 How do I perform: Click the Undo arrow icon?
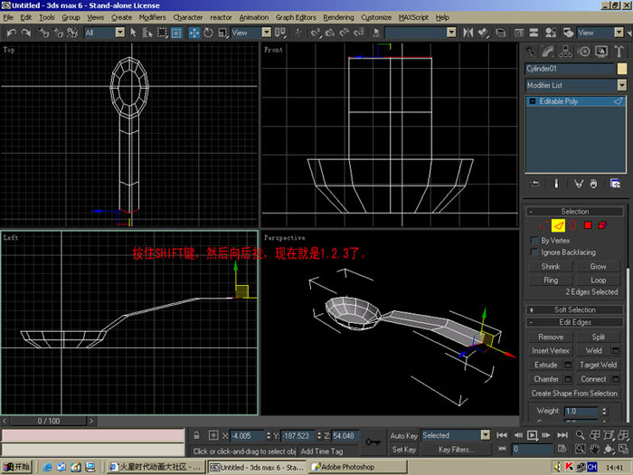pos(11,33)
